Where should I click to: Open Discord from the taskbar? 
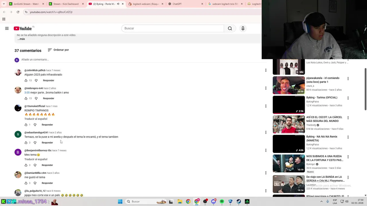tap(214, 201)
